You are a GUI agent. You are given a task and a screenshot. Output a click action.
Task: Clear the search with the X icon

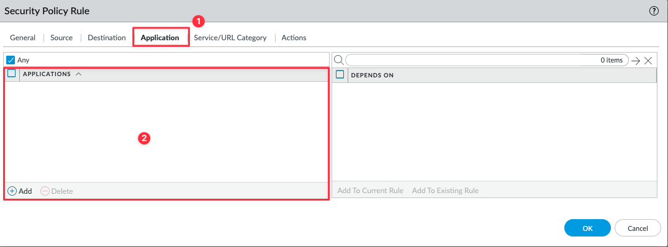pos(648,61)
